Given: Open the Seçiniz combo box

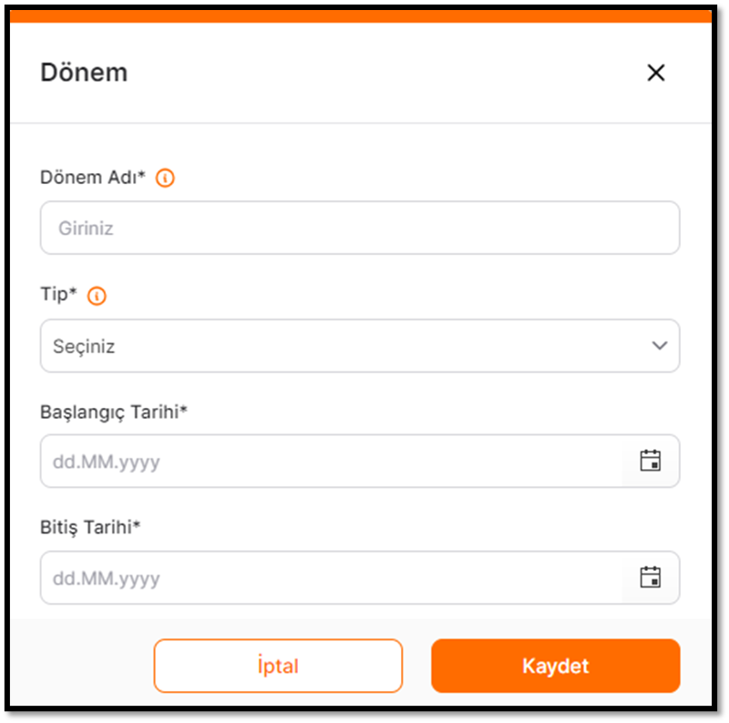Looking at the screenshot, I should pos(360,346).
